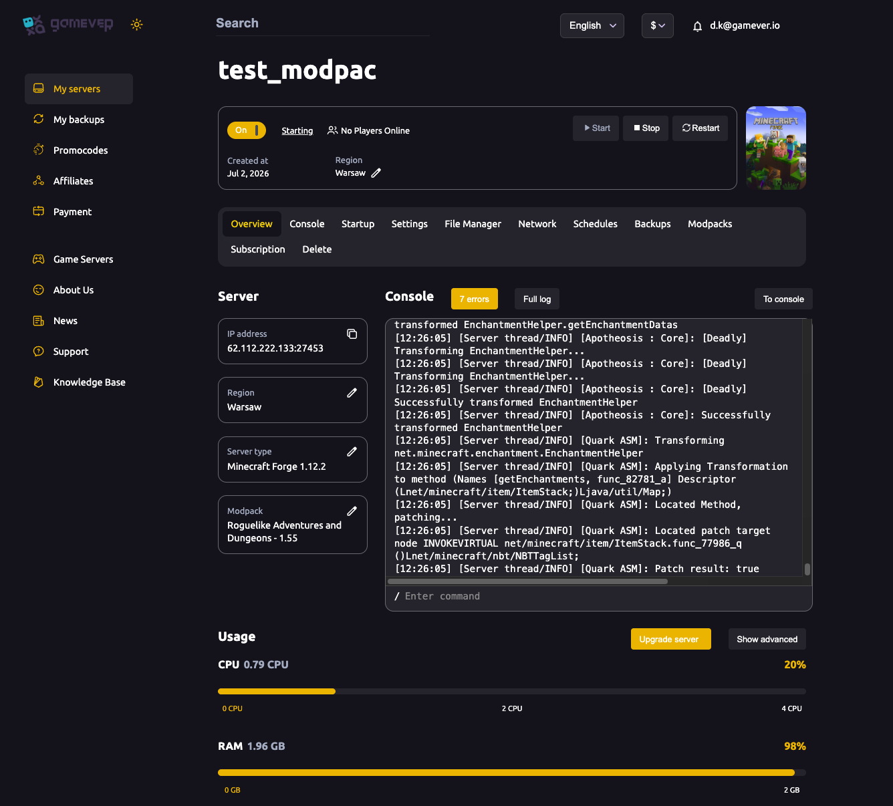
Task: Open the File Manager tab
Action: coord(473,224)
